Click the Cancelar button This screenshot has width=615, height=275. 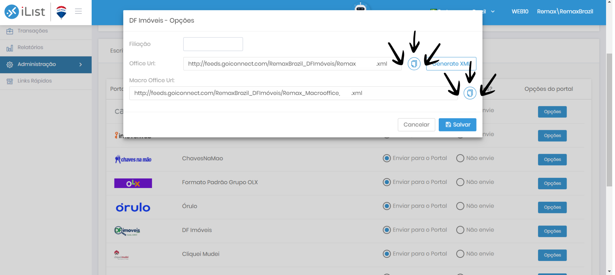pyautogui.click(x=416, y=125)
